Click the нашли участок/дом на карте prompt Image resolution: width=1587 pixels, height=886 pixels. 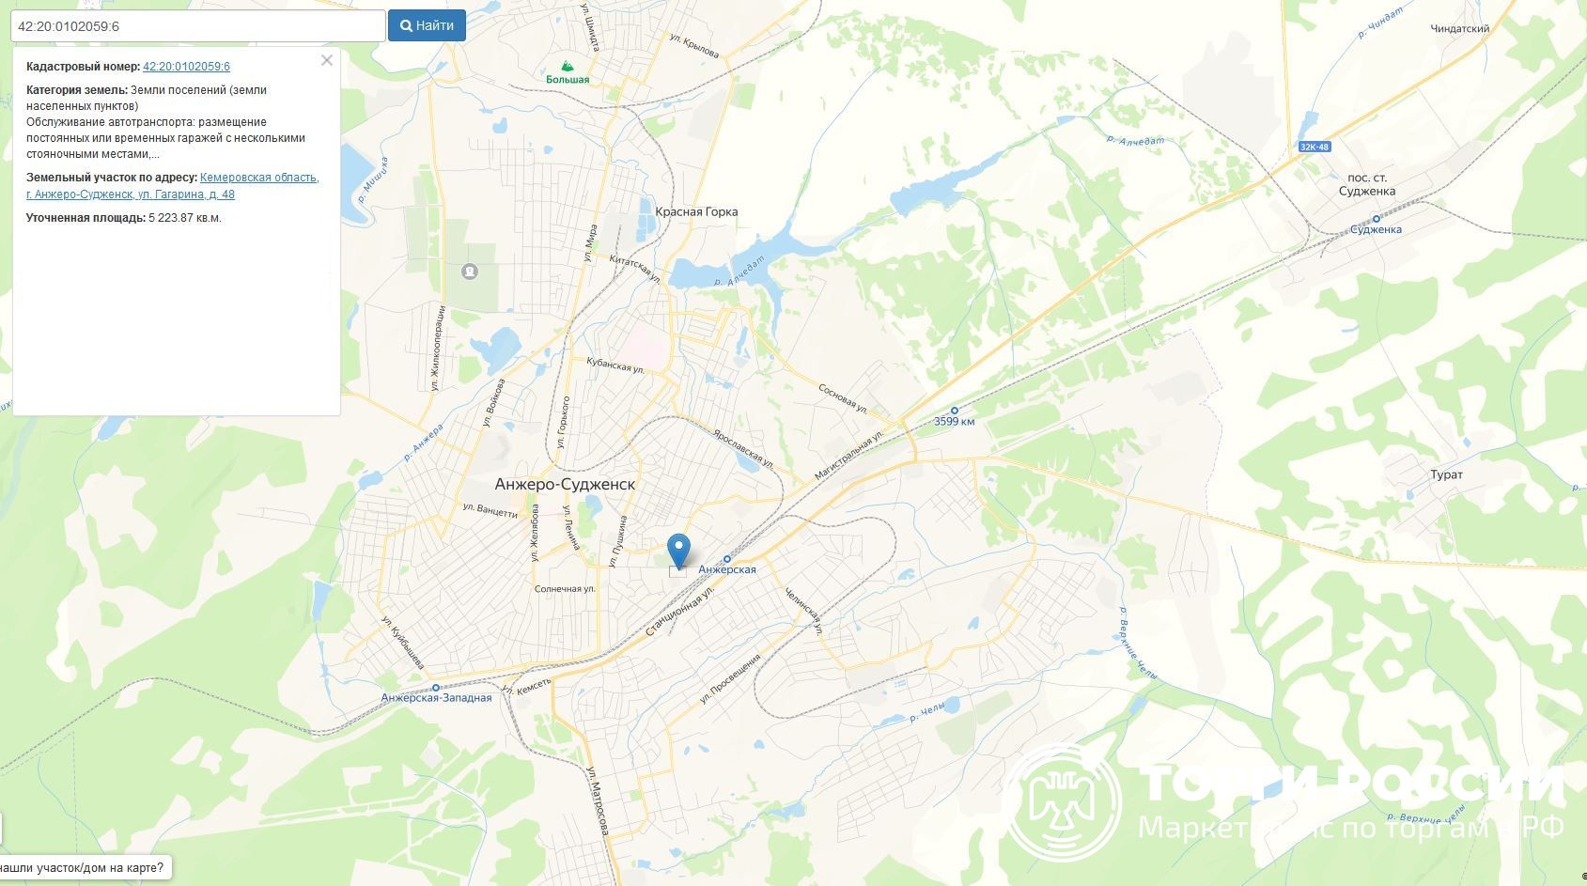[x=82, y=868]
